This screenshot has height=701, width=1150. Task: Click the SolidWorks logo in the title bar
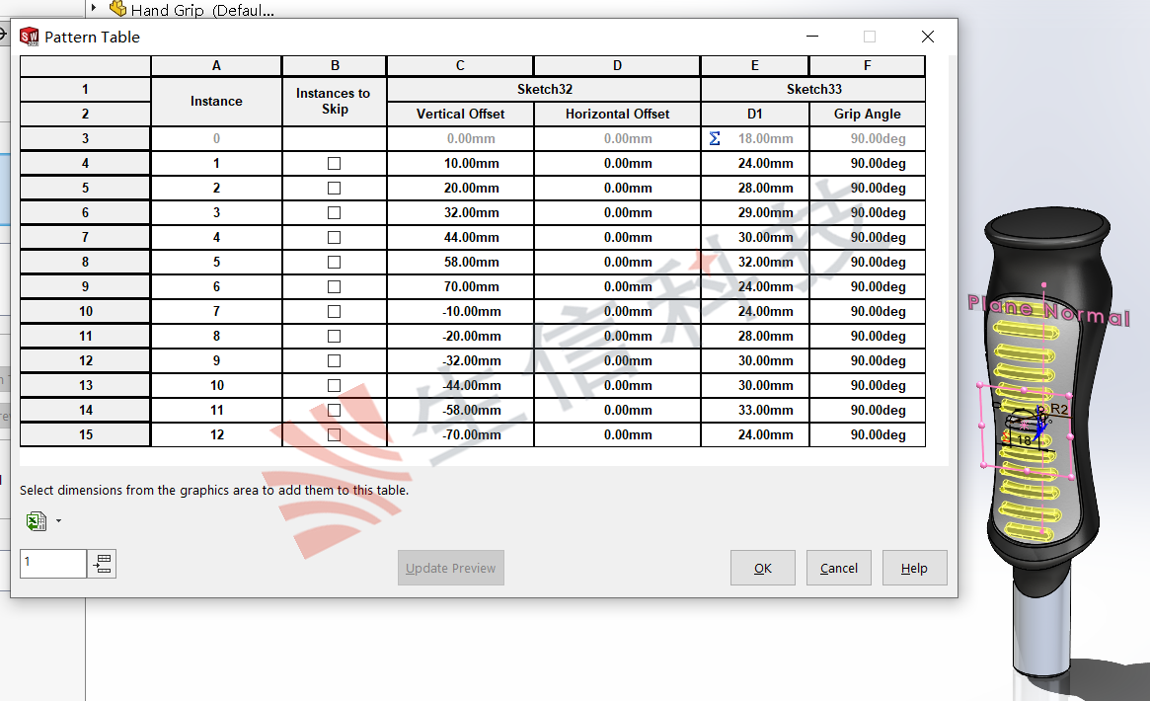[29, 37]
